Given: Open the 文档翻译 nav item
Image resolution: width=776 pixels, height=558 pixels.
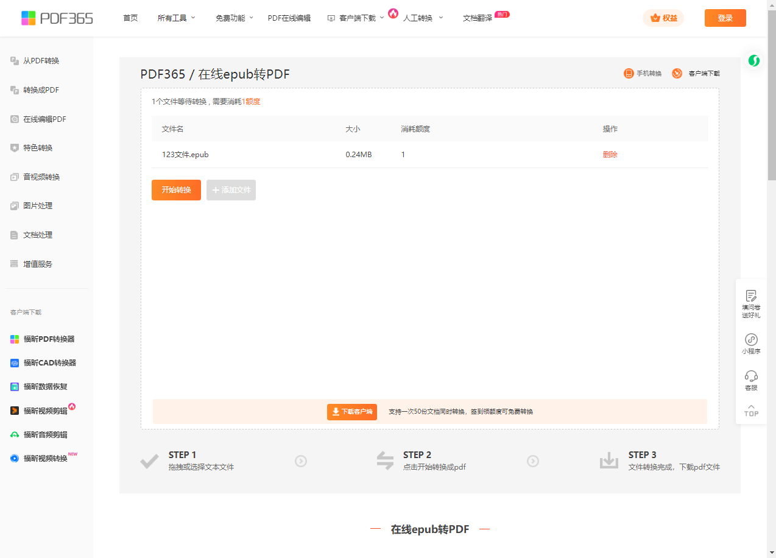Looking at the screenshot, I should pyautogui.click(x=478, y=18).
